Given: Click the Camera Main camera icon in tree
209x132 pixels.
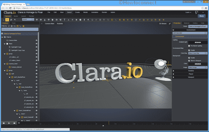Looking at the screenshot, I should (7, 40).
